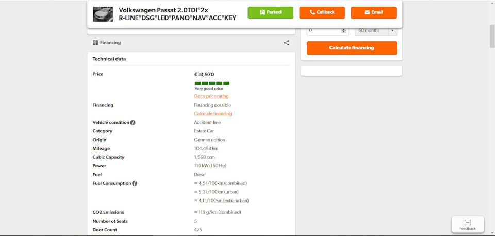The image size is (495, 236).
Task: Open the Vehicle condition info icon
Action: [133, 123]
